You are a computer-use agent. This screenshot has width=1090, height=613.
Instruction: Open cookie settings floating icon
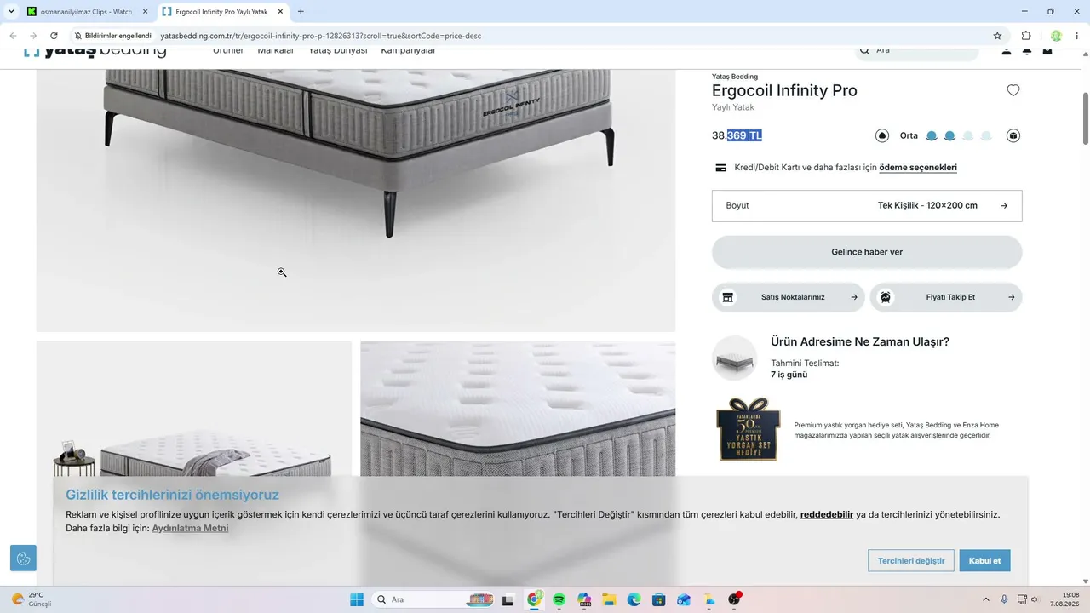tap(23, 559)
